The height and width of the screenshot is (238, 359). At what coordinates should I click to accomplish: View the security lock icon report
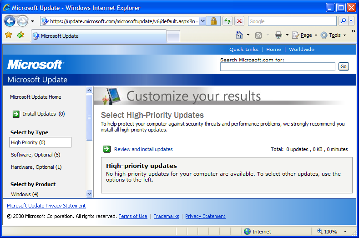(213, 21)
